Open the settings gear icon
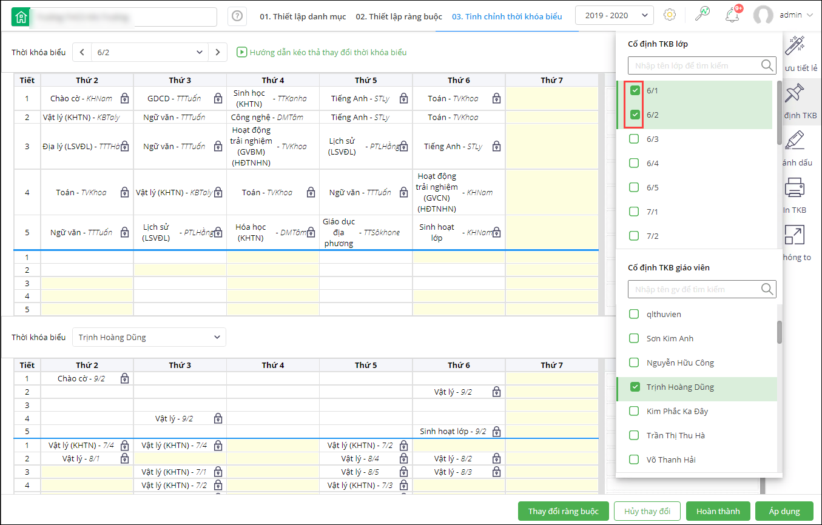This screenshot has width=822, height=525. coord(670,15)
